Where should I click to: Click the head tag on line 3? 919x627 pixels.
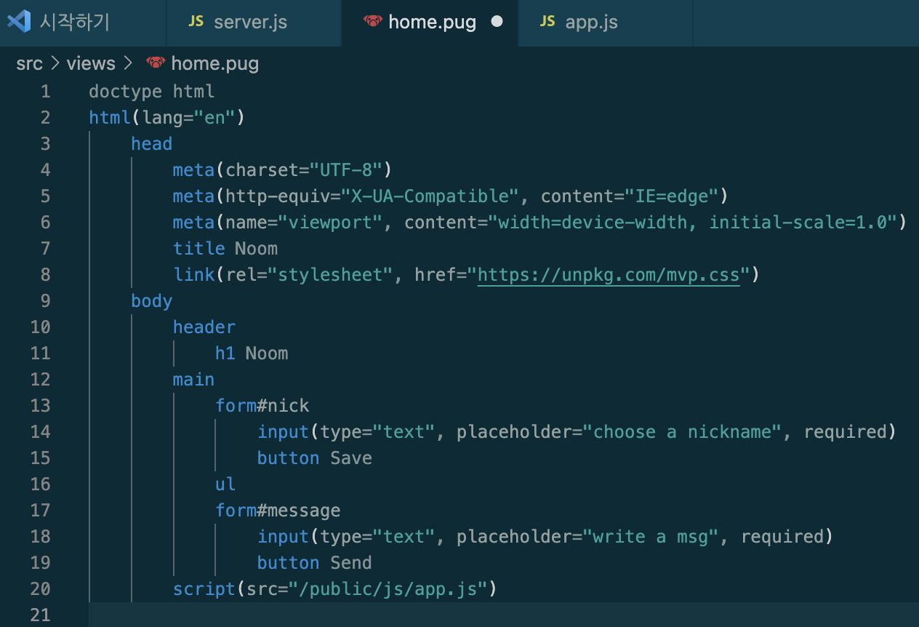click(152, 144)
